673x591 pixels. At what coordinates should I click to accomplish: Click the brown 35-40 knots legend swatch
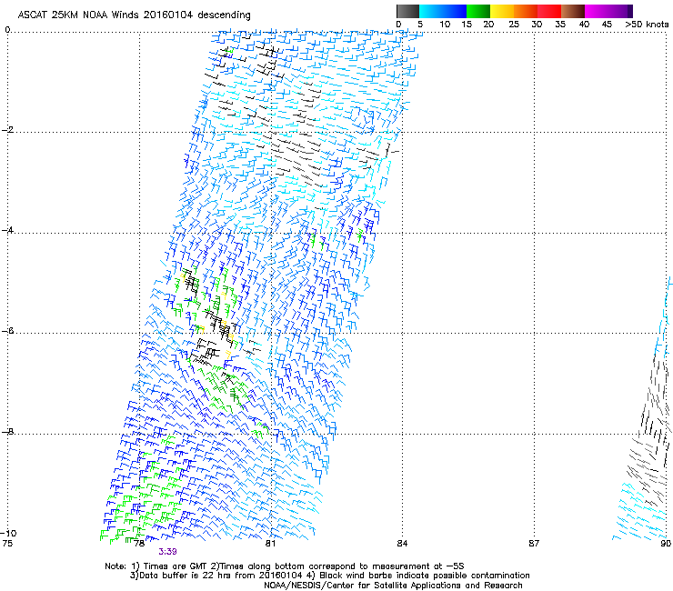click(x=573, y=11)
